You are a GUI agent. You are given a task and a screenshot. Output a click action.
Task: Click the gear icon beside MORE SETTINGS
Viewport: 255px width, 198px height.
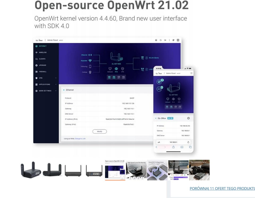tap(36, 91)
